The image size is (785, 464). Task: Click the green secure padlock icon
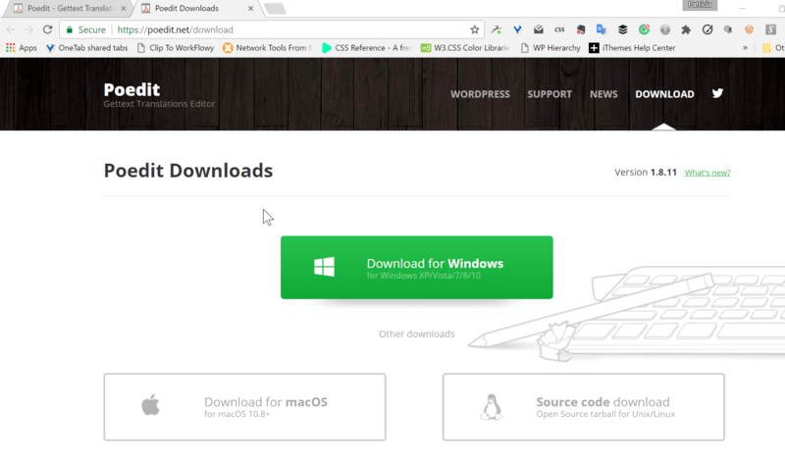point(70,29)
